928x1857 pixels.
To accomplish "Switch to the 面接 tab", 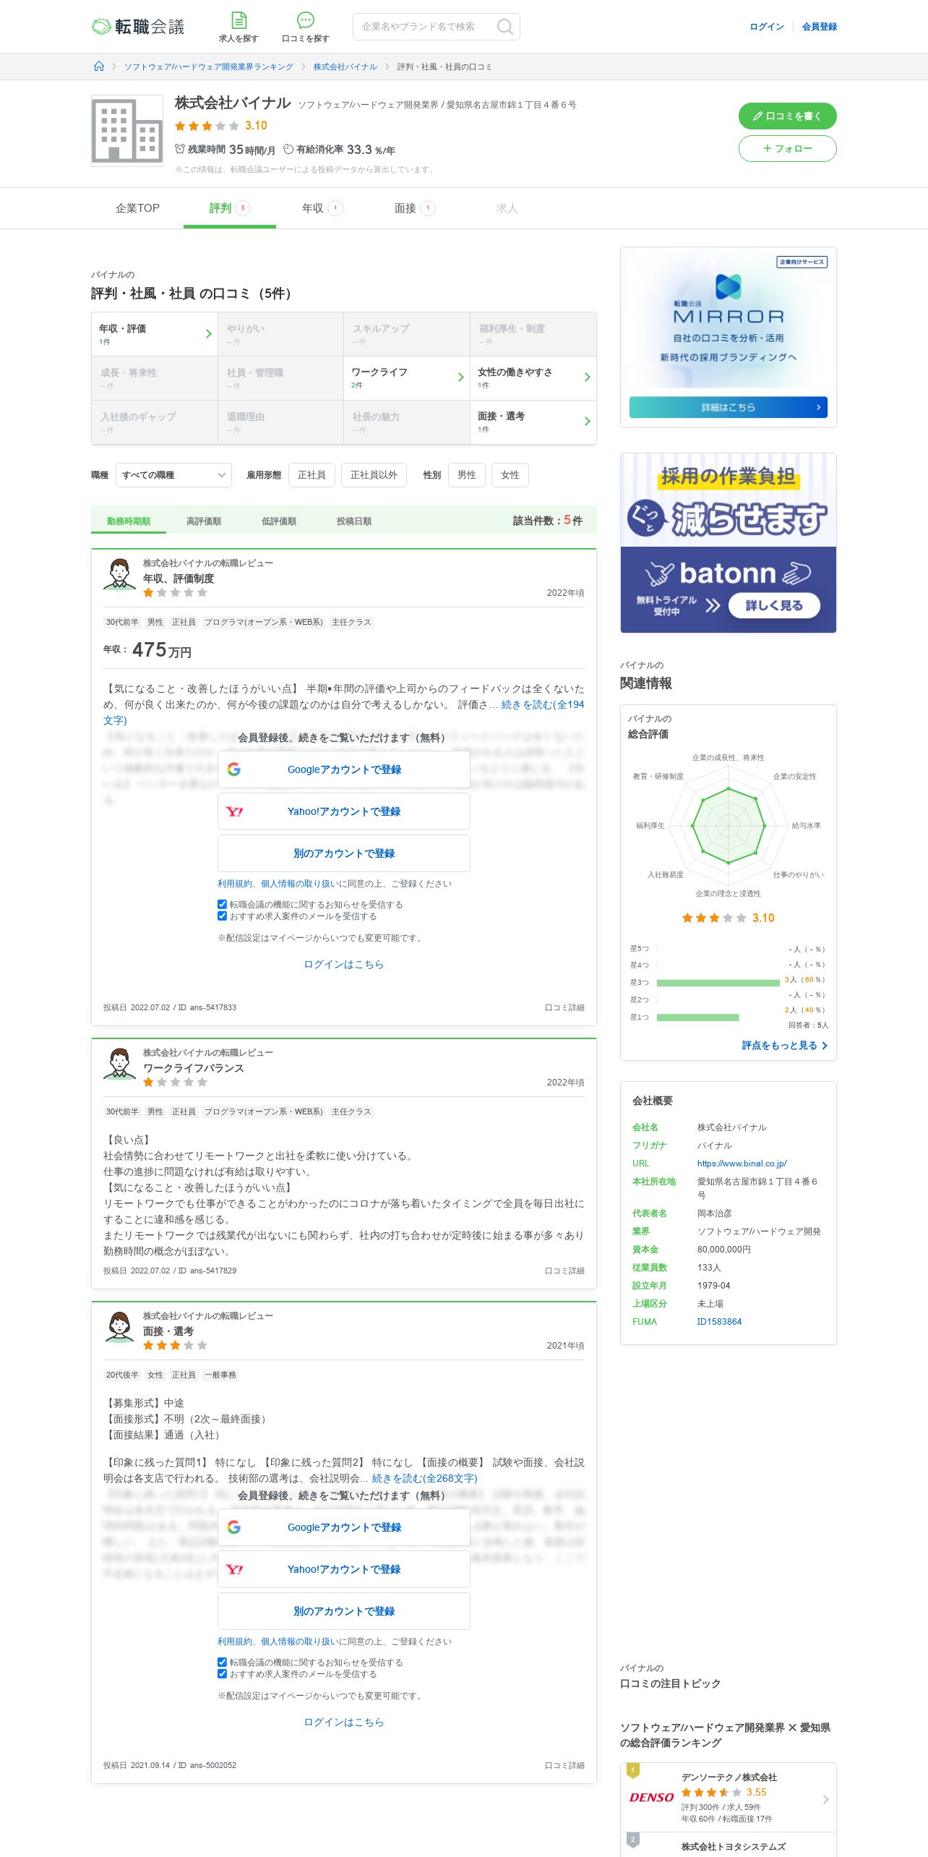I will 415,208.
